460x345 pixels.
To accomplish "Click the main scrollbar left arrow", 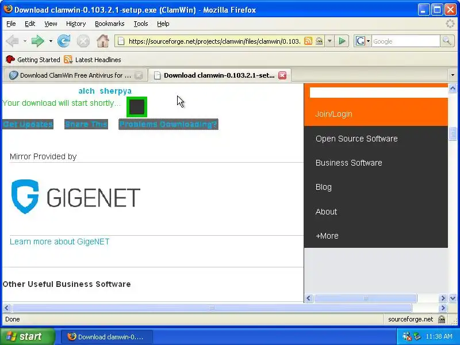I will click(x=7, y=308).
